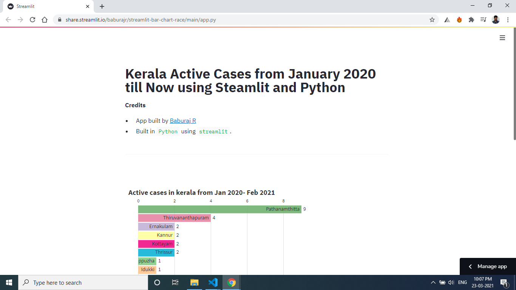Click the Thiruvananthapuram bar
The width and height of the screenshot is (516, 290).
tap(175, 218)
